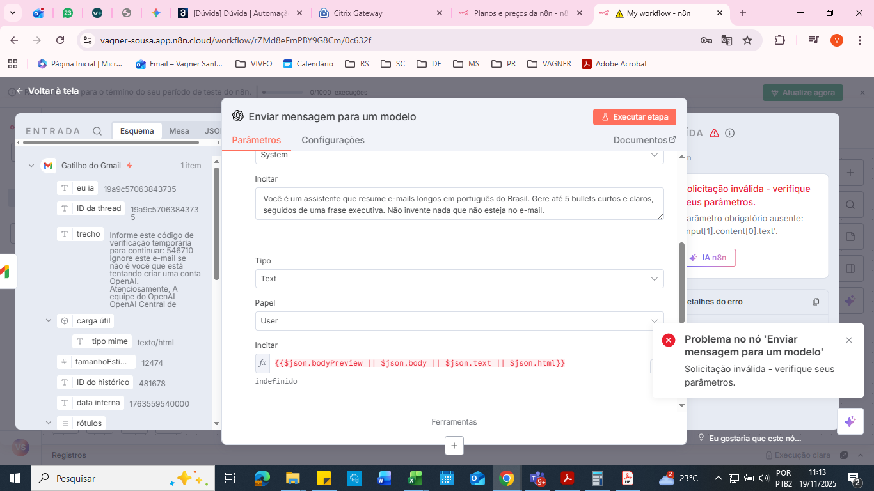The width and height of the screenshot is (874, 491).
Task: Click the 'data interna' schema field
Action: 91,403
